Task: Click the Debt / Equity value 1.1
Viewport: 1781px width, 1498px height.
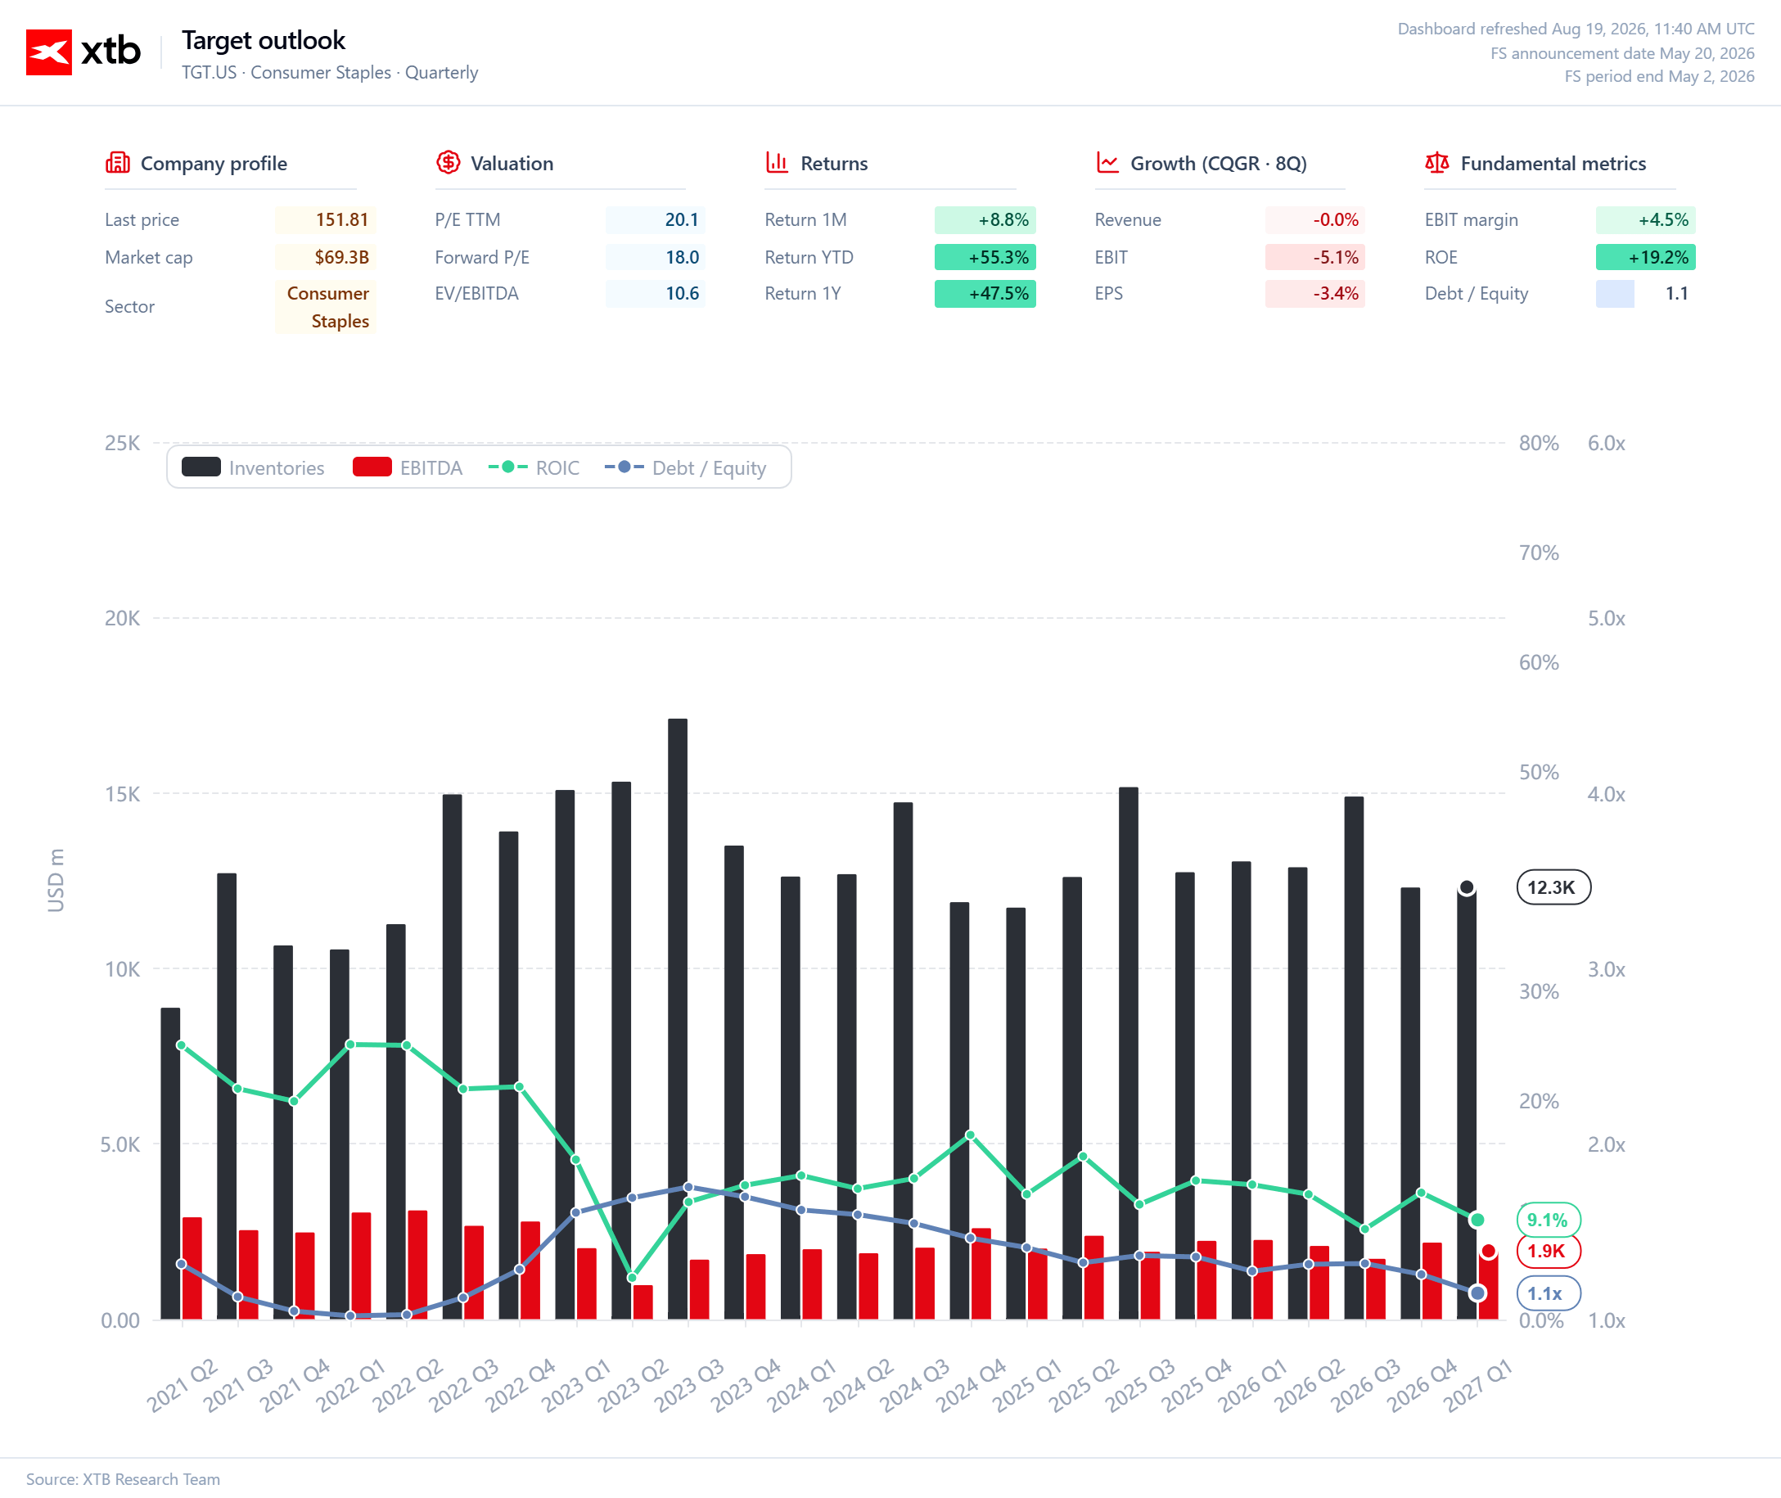Action: [x=1676, y=294]
